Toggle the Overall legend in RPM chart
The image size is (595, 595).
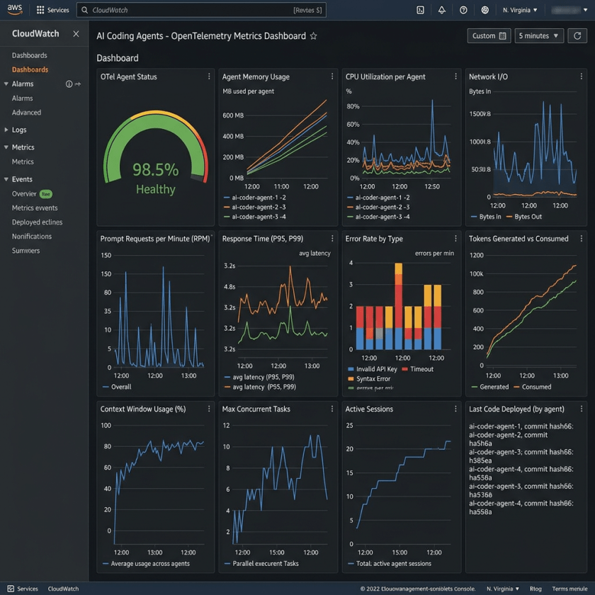tap(117, 387)
